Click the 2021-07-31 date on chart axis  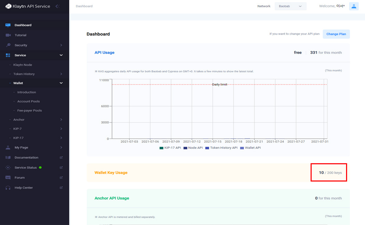point(320,142)
